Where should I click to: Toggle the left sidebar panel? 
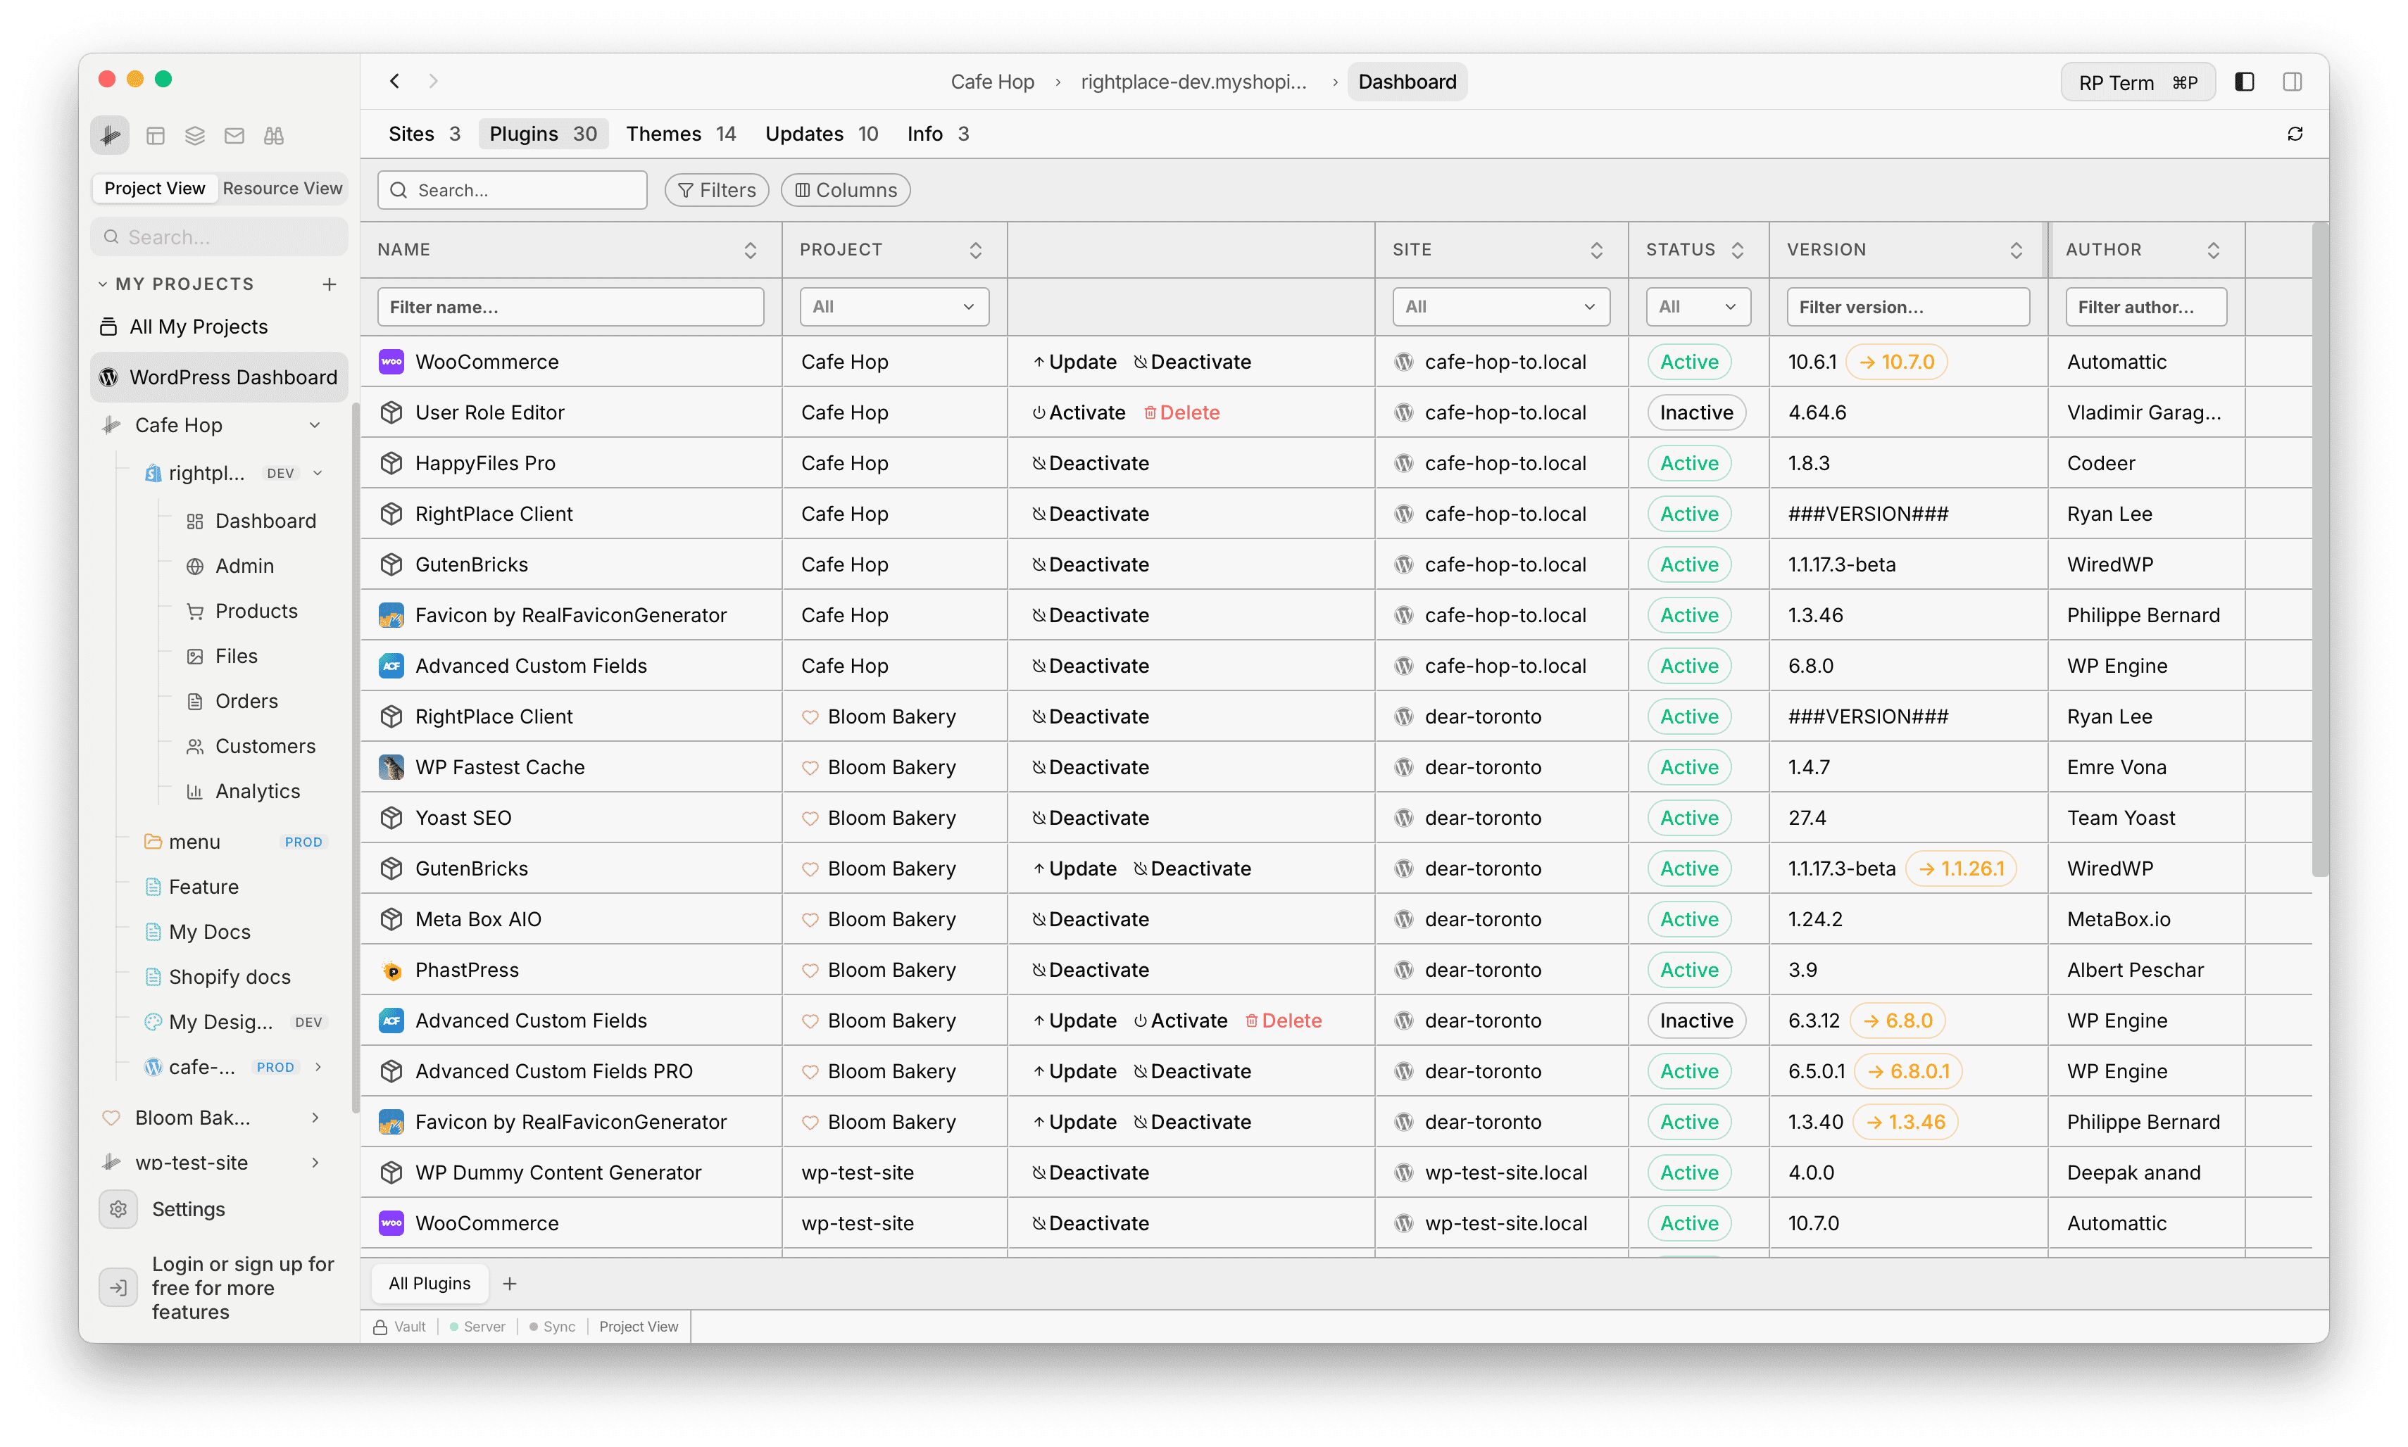pos(2244,81)
